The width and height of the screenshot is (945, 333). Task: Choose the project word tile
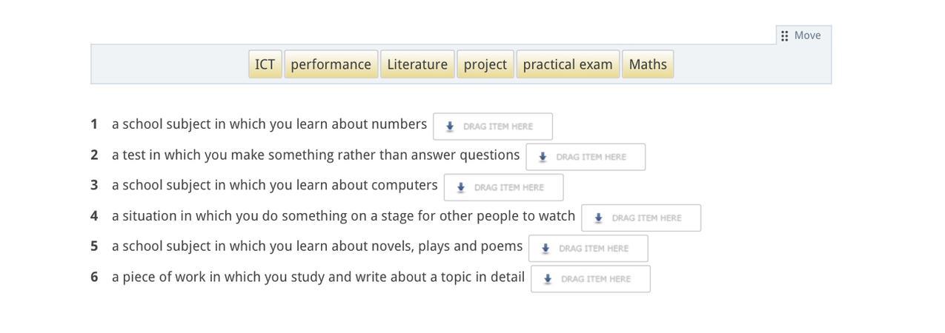pyautogui.click(x=485, y=64)
